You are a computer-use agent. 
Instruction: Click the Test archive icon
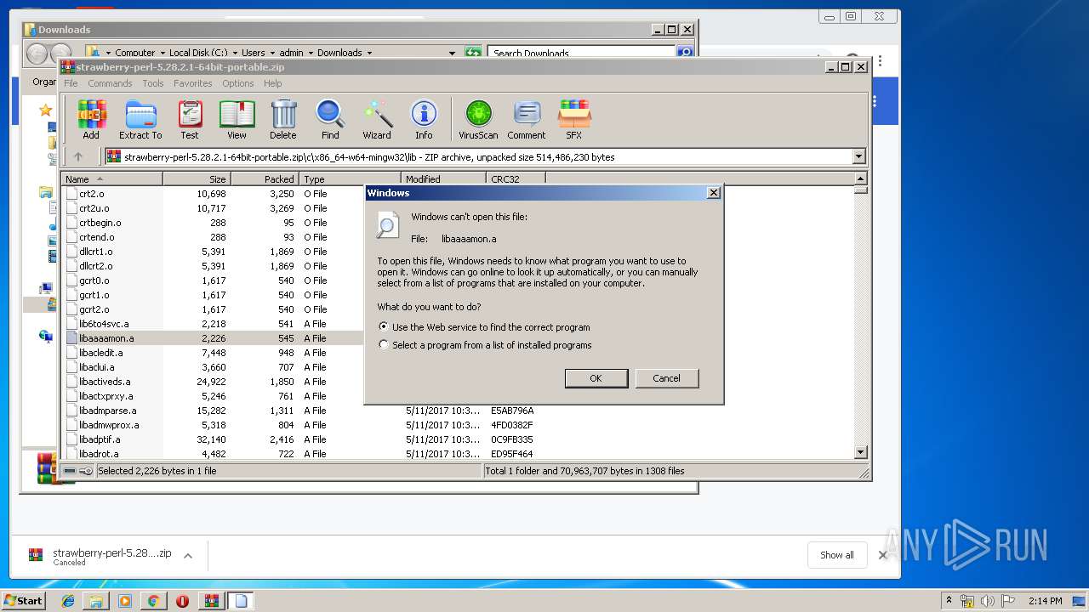[x=190, y=120]
